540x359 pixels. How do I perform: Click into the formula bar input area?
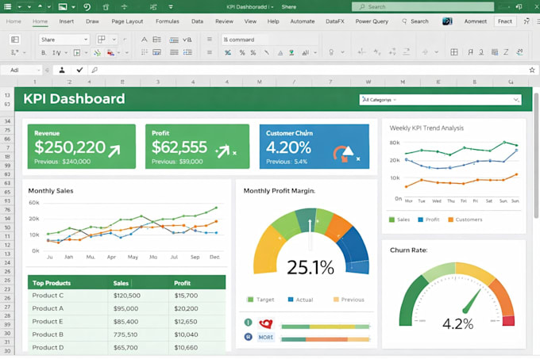point(311,70)
